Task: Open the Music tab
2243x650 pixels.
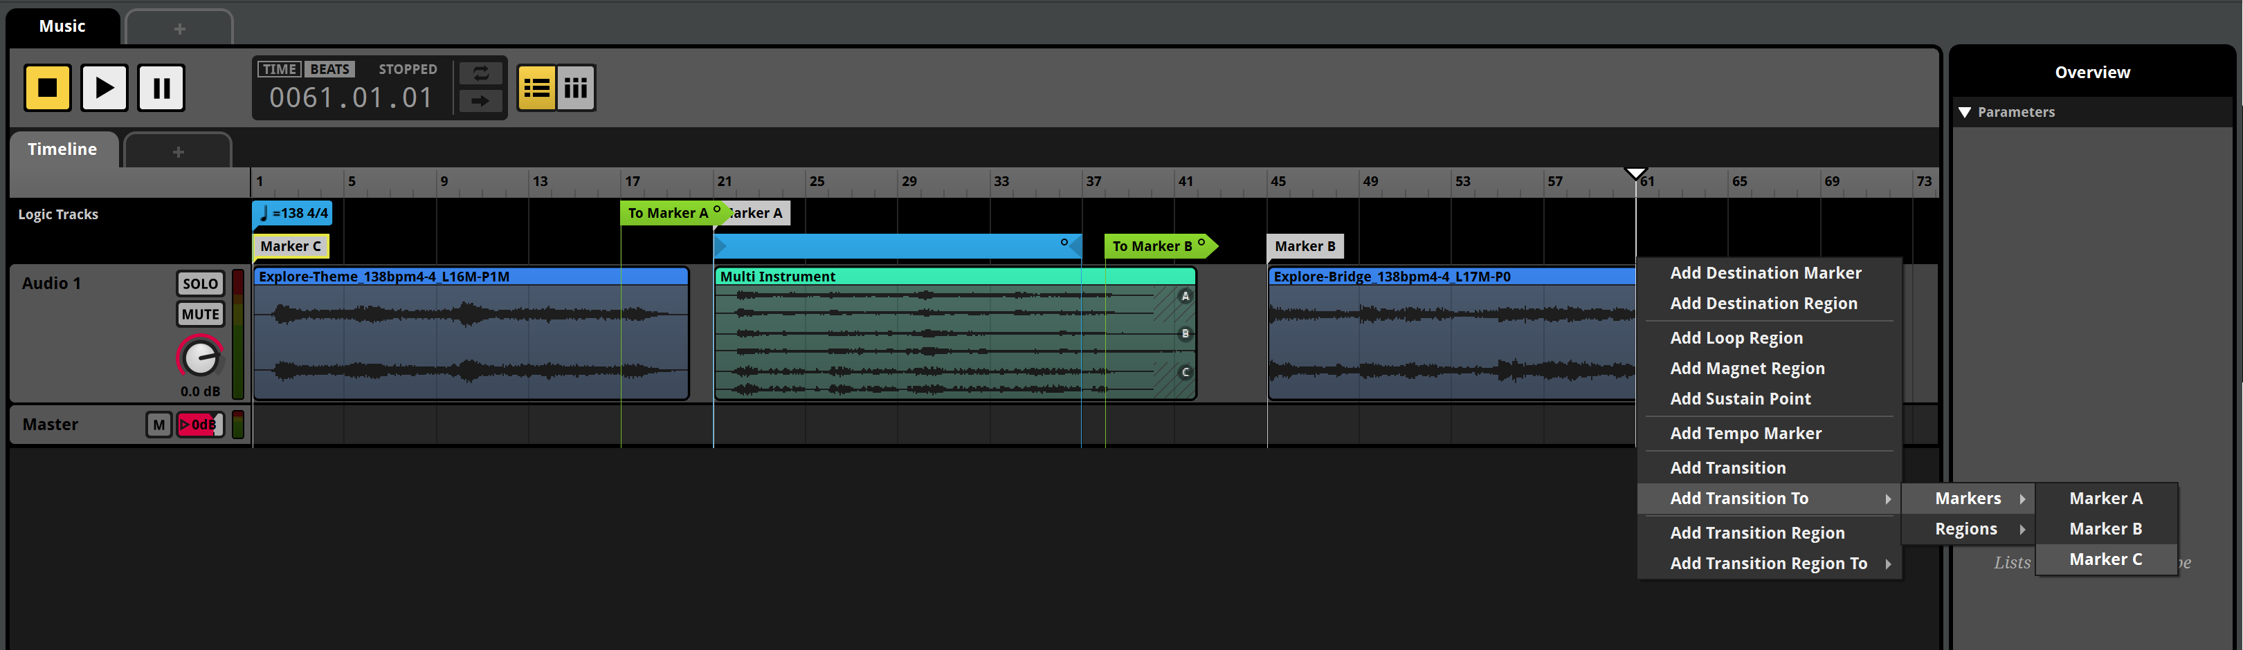Action: [x=62, y=27]
